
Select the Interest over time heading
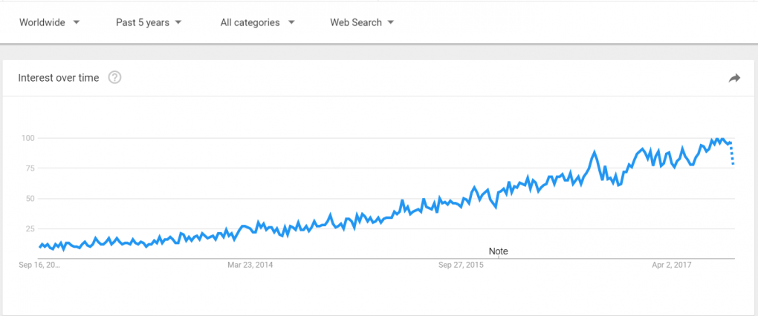pyautogui.click(x=58, y=78)
